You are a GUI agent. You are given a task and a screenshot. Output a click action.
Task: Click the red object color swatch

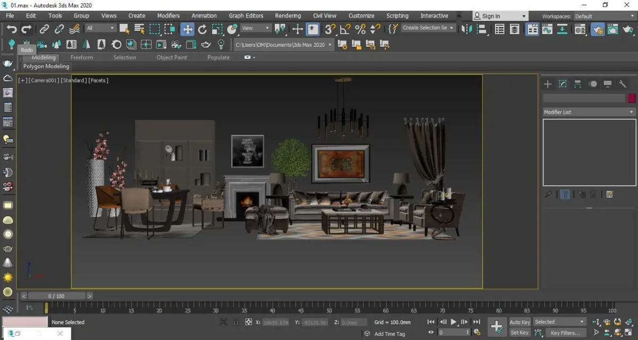632,98
